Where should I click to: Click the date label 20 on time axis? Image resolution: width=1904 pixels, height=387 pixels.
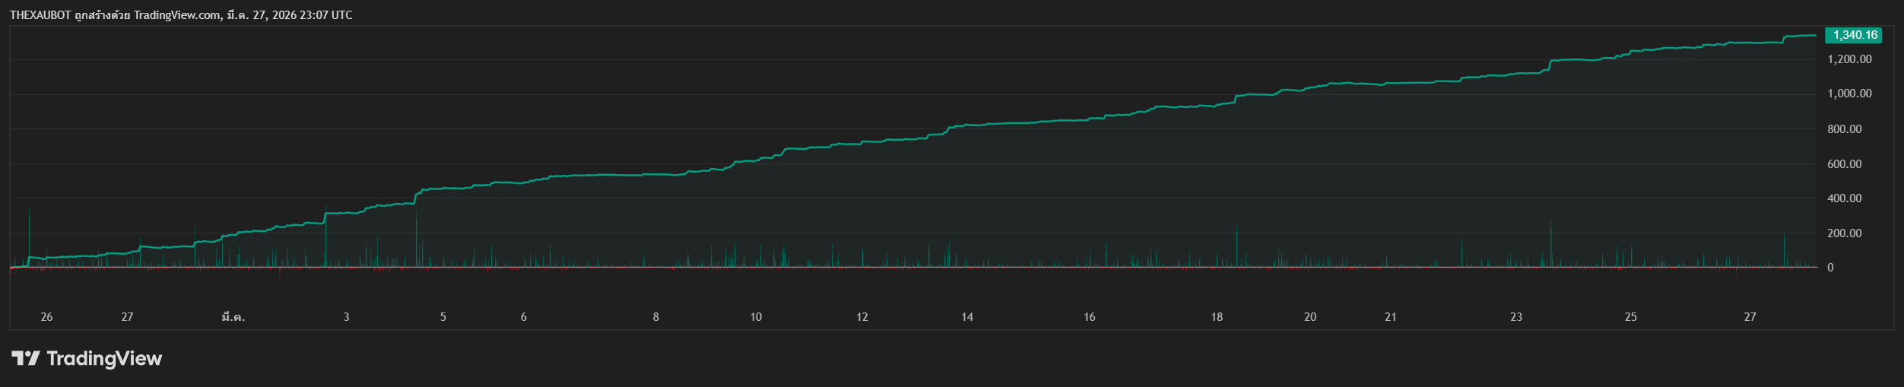(1310, 317)
